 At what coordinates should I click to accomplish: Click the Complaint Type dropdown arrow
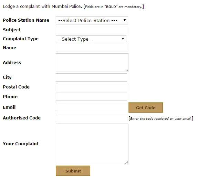pos(123,39)
